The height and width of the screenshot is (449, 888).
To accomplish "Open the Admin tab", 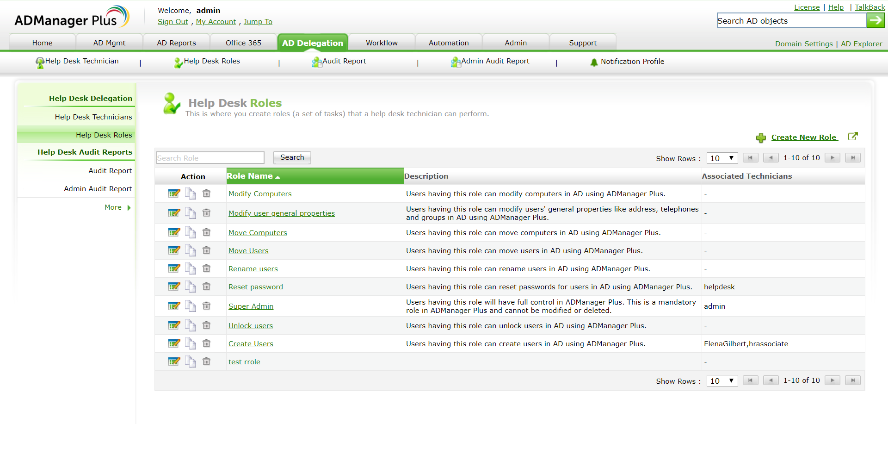I will [516, 43].
